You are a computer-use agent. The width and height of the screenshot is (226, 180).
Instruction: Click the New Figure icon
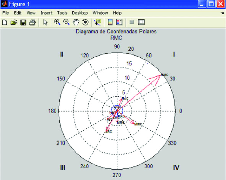click(4, 22)
